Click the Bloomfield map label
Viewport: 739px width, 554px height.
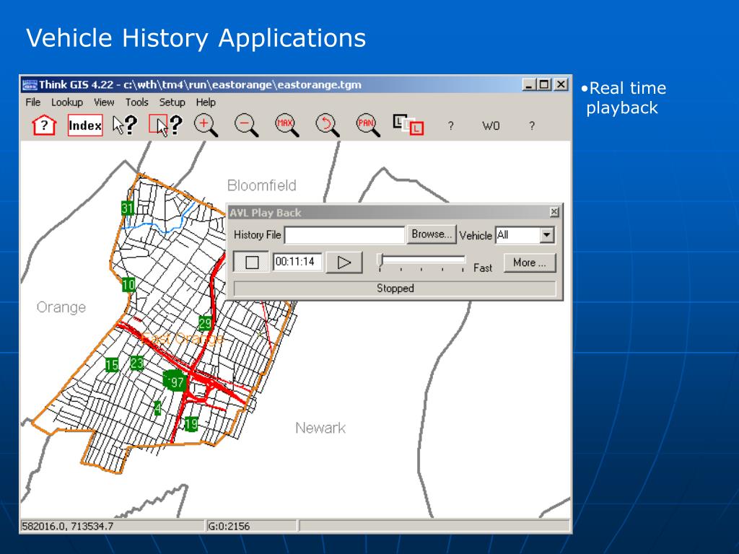[x=261, y=185]
